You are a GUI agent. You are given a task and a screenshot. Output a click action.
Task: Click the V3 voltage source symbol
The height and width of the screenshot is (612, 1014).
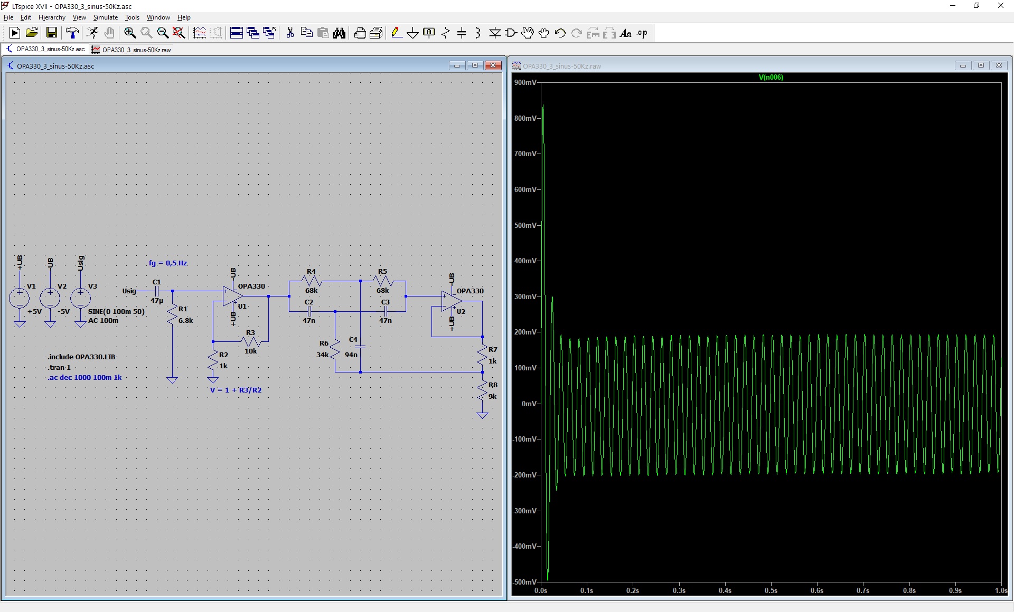point(80,298)
